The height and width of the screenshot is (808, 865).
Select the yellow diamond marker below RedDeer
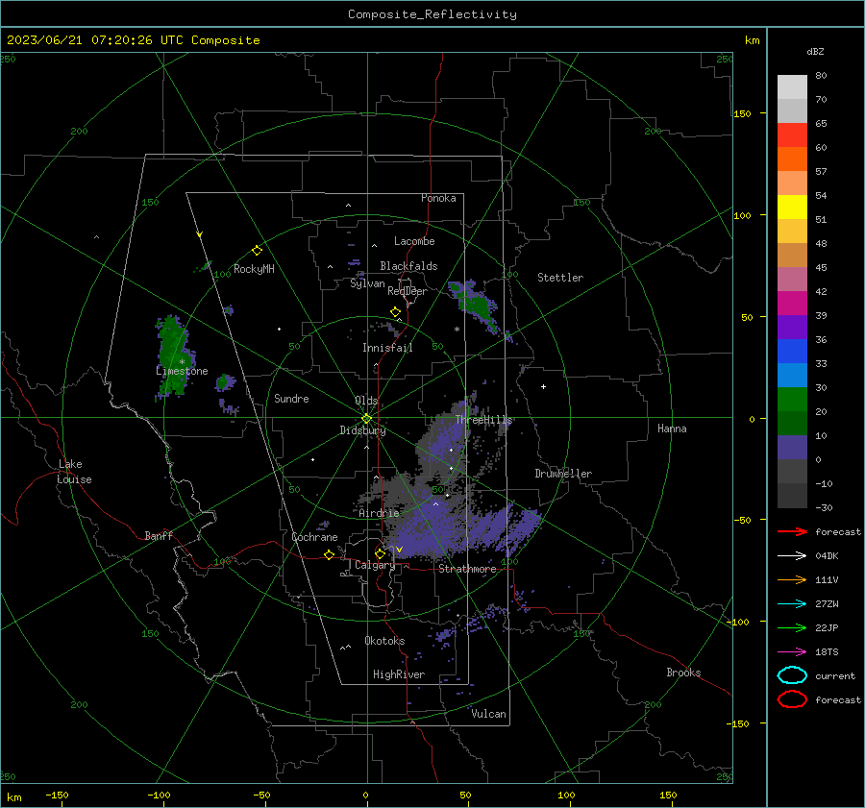click(x=395, y=312)
